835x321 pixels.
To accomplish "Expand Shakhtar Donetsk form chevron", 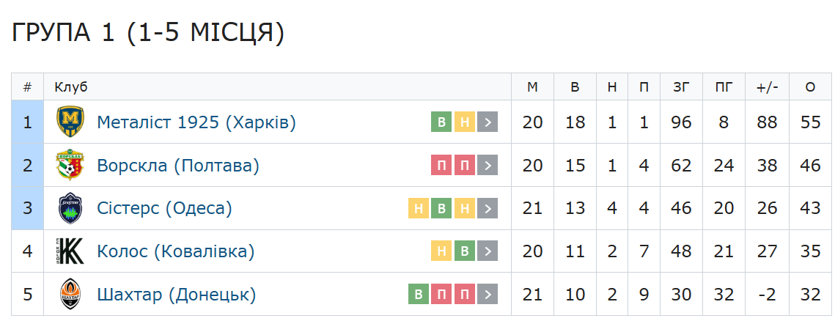I will (488, 295).
